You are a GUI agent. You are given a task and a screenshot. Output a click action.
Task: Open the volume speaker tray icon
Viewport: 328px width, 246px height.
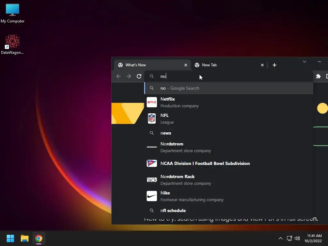click(297, 238)
